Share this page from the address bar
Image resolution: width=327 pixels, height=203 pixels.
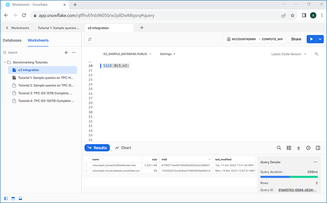pos(284,16)
